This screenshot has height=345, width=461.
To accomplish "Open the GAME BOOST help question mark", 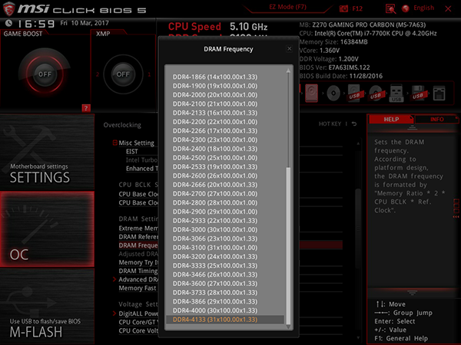I will coord(86,108).
